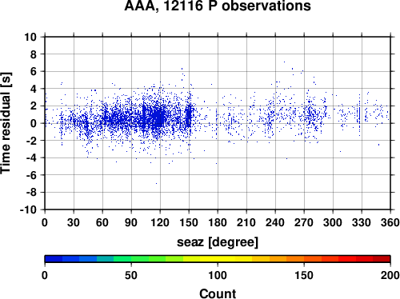
Task: Click the 'seaz [degree]' x-axis label
Action: [218, 242]
